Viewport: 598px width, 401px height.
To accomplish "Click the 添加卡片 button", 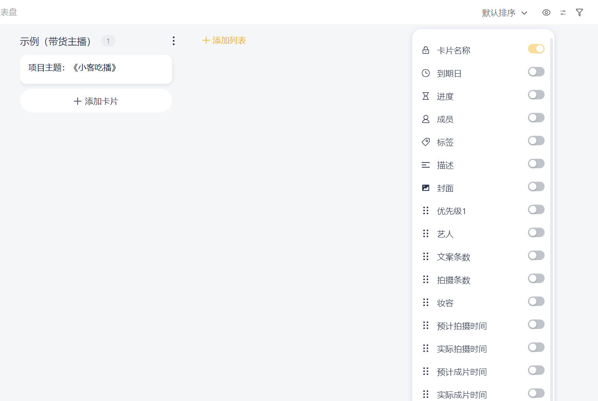I will click(96, 101).
